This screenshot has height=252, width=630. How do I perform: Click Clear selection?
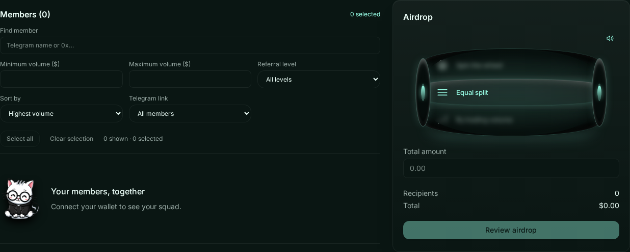(71, 139)
